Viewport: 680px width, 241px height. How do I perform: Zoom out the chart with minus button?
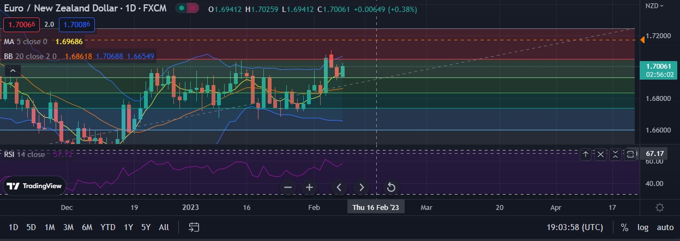click(x=288, y=188)
